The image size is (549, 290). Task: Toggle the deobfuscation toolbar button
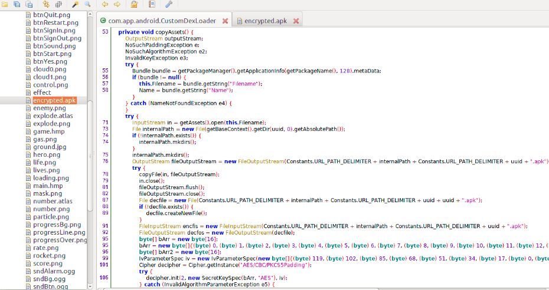pyautogui.click(x=135, y=5)
